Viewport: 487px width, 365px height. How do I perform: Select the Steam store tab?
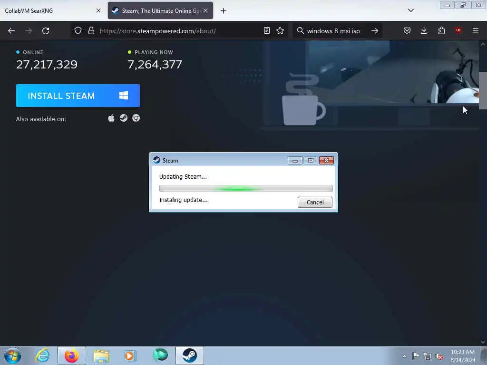160,10
